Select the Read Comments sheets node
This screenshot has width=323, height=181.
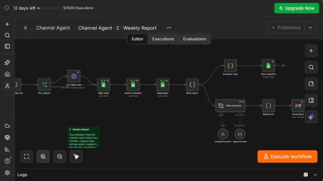pyautogui.click(x=133, y=84)
